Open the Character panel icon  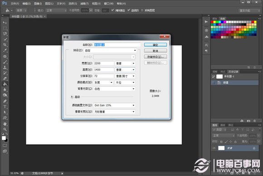click(206, 45)
